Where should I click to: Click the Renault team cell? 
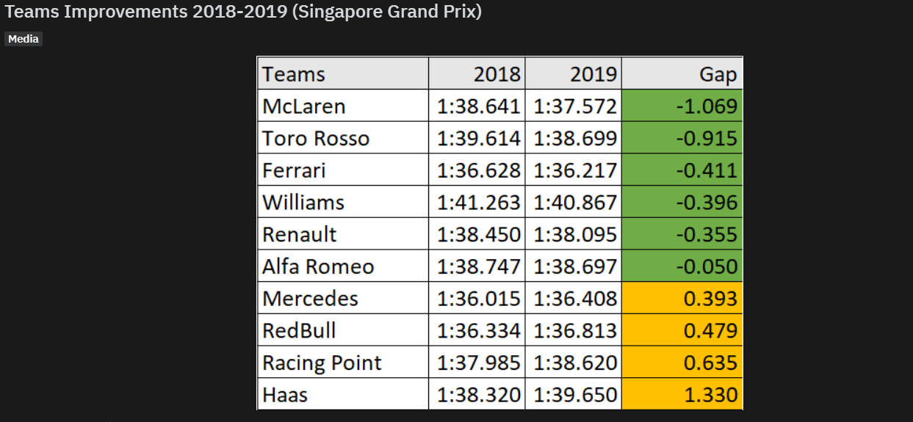[342, 234]
